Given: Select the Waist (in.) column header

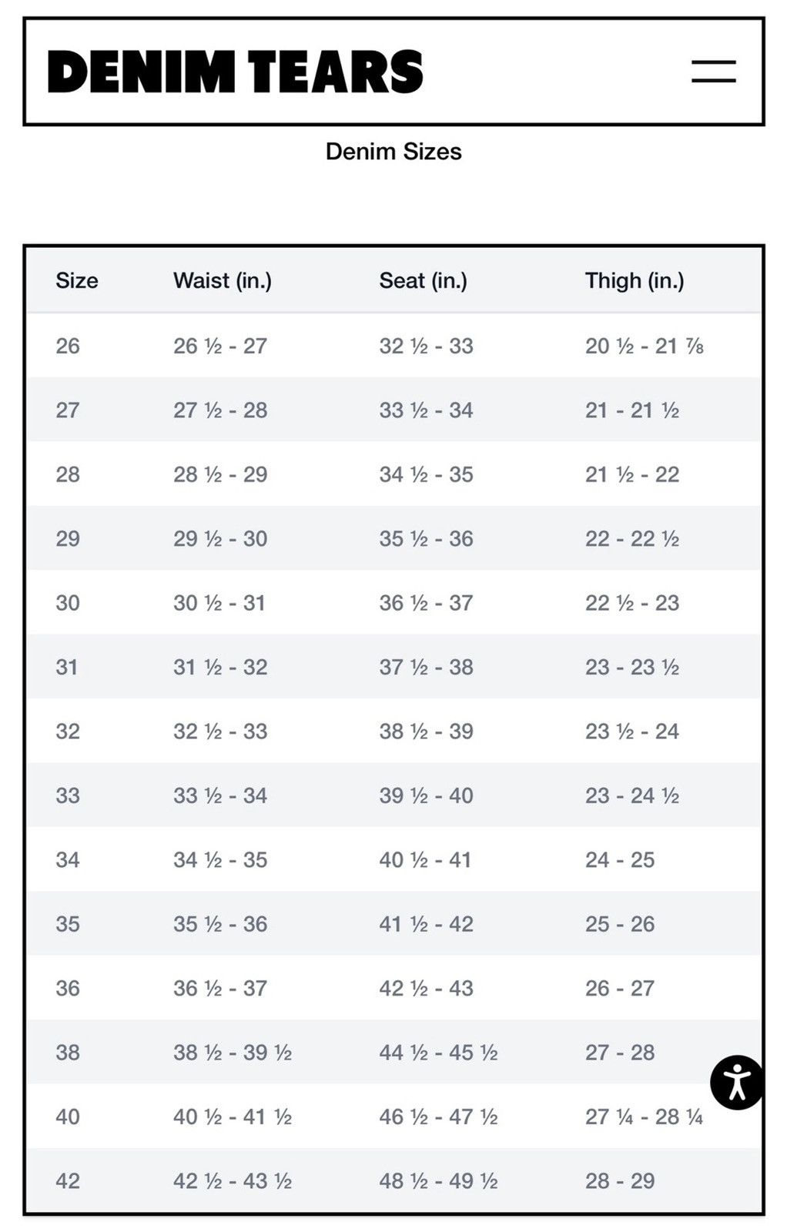Looking at the screenshot, I should click(223, 280).
